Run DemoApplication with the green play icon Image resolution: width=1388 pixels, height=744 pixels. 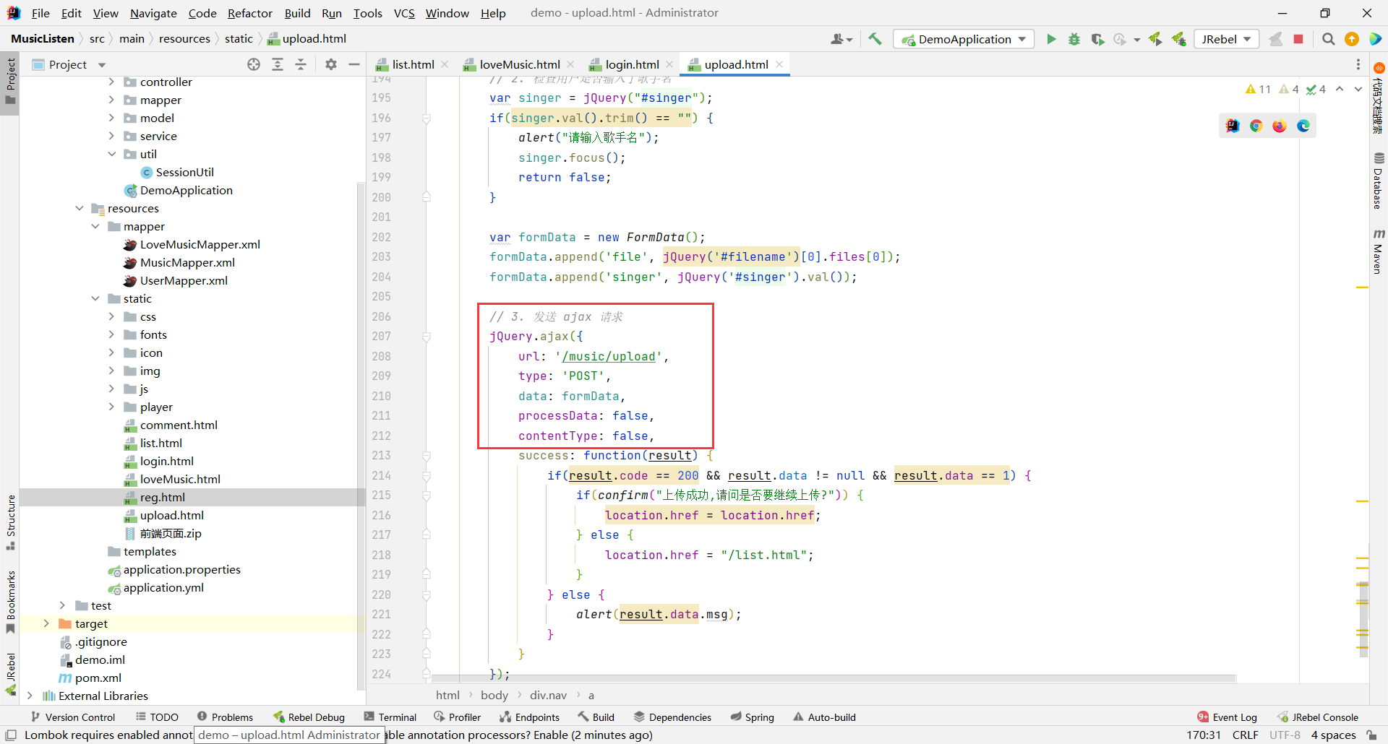point(1051,39)
